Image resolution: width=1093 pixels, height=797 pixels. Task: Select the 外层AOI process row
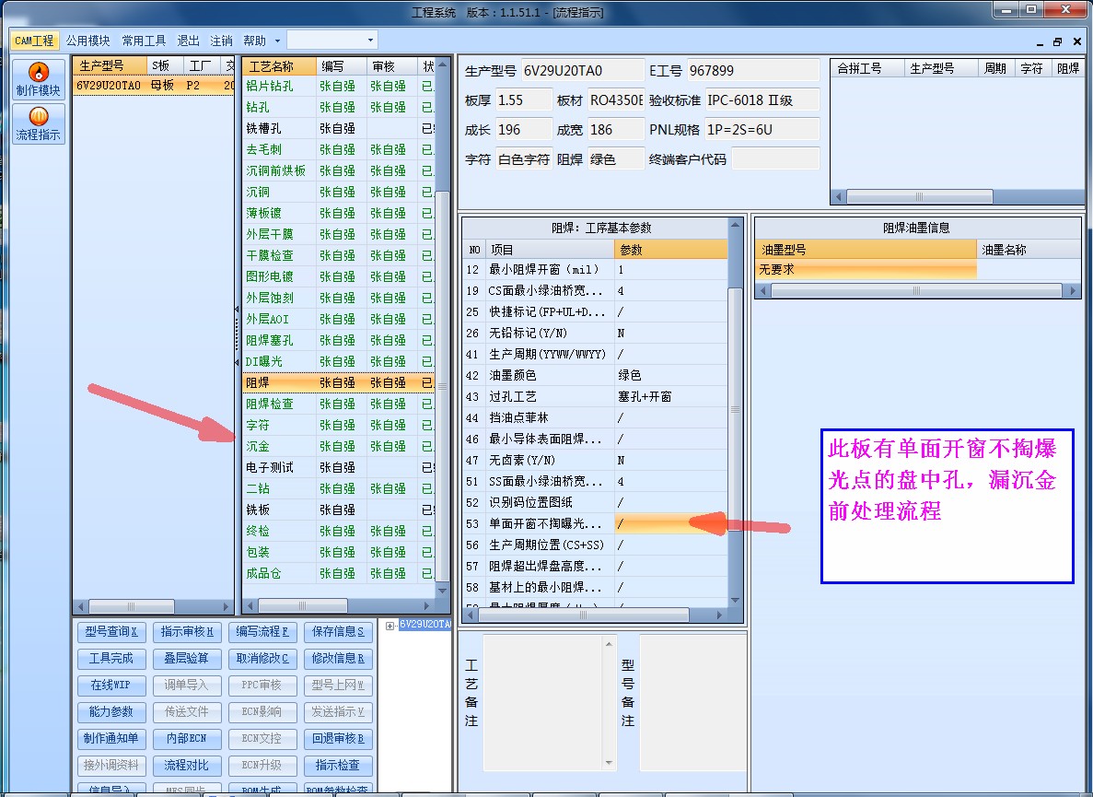click(x=339, y=320)
